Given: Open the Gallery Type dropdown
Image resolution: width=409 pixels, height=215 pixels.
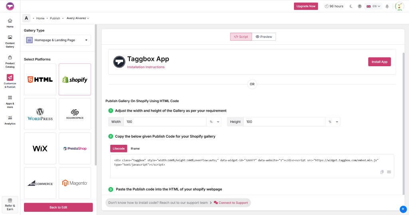Looking at the screenshot, I should click(x=58, y=40).
